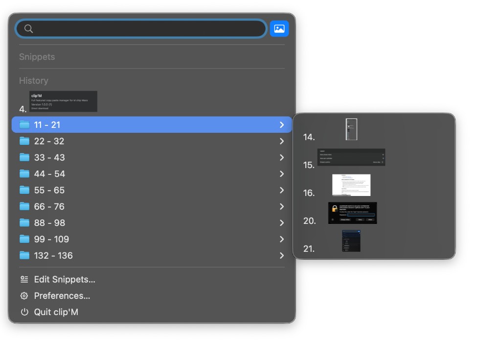This screenshot has height=341, width=501.
Task: Expand chevron on 44 - 54 row
Action: (x=282, y=174)
